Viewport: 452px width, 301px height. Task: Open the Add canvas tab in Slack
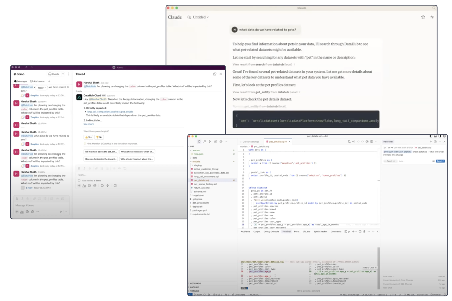(x=37, y=81)
